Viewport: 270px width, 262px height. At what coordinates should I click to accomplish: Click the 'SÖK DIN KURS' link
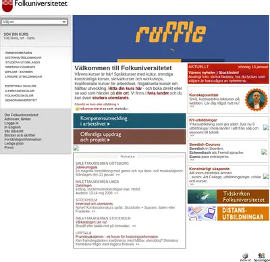pyautogui.click(x=16, y=34)
